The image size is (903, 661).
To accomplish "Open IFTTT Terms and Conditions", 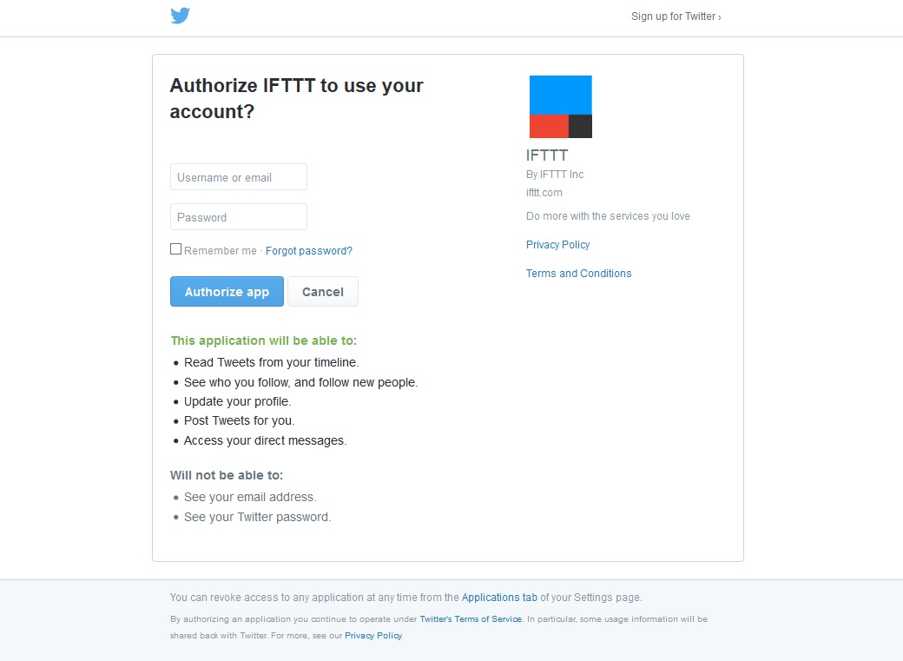I will click(x=579, y=273).
